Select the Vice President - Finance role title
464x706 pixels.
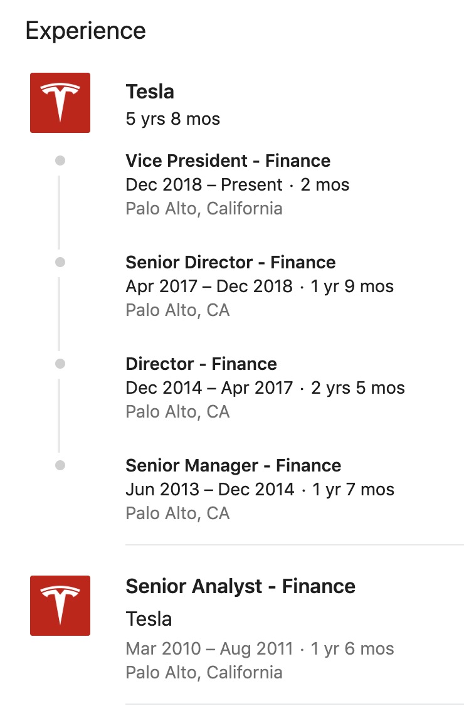(228, 161)
